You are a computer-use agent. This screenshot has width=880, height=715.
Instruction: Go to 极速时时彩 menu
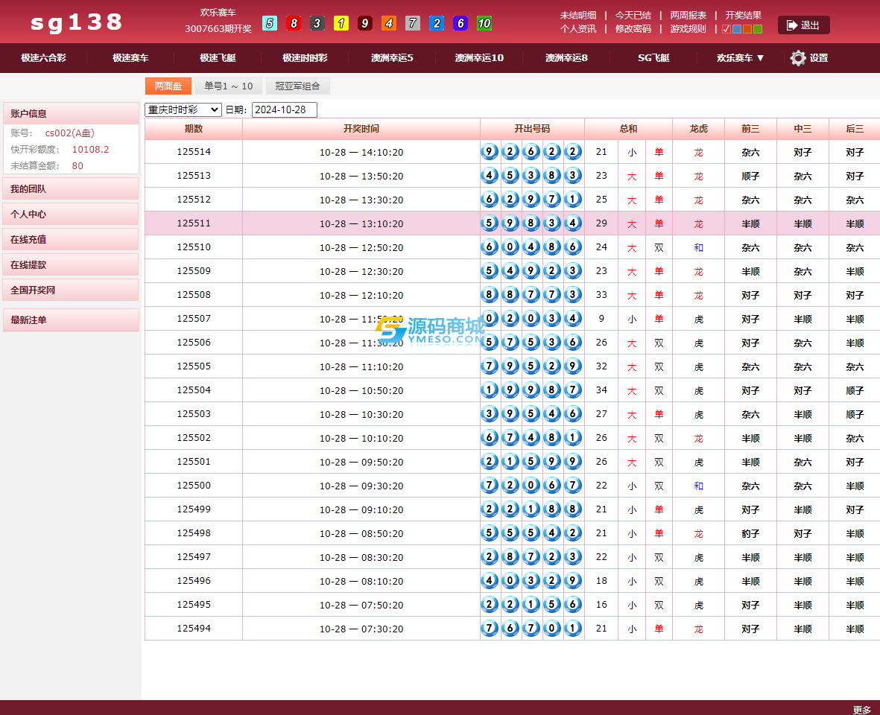pos(305,58)
